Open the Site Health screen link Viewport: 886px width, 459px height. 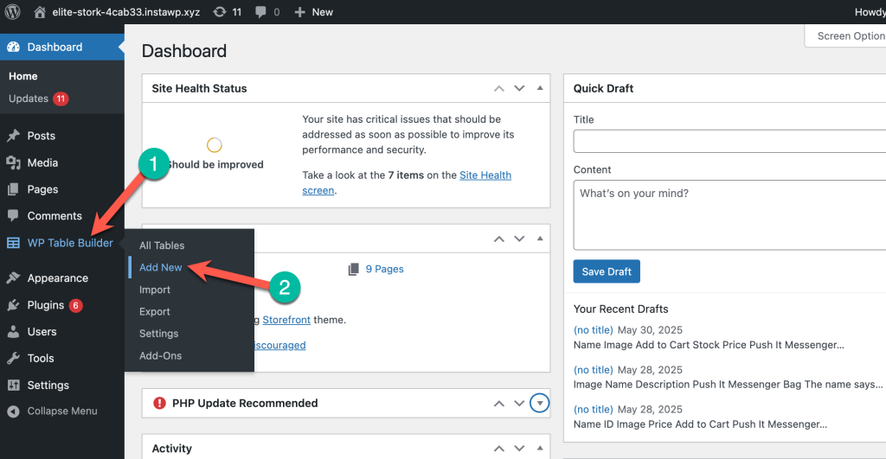(485, 175)
